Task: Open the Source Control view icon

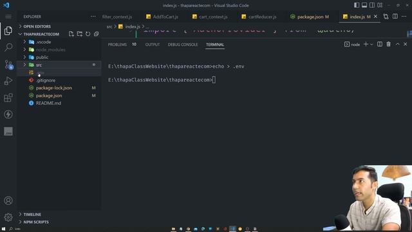Action: point(8,64)
